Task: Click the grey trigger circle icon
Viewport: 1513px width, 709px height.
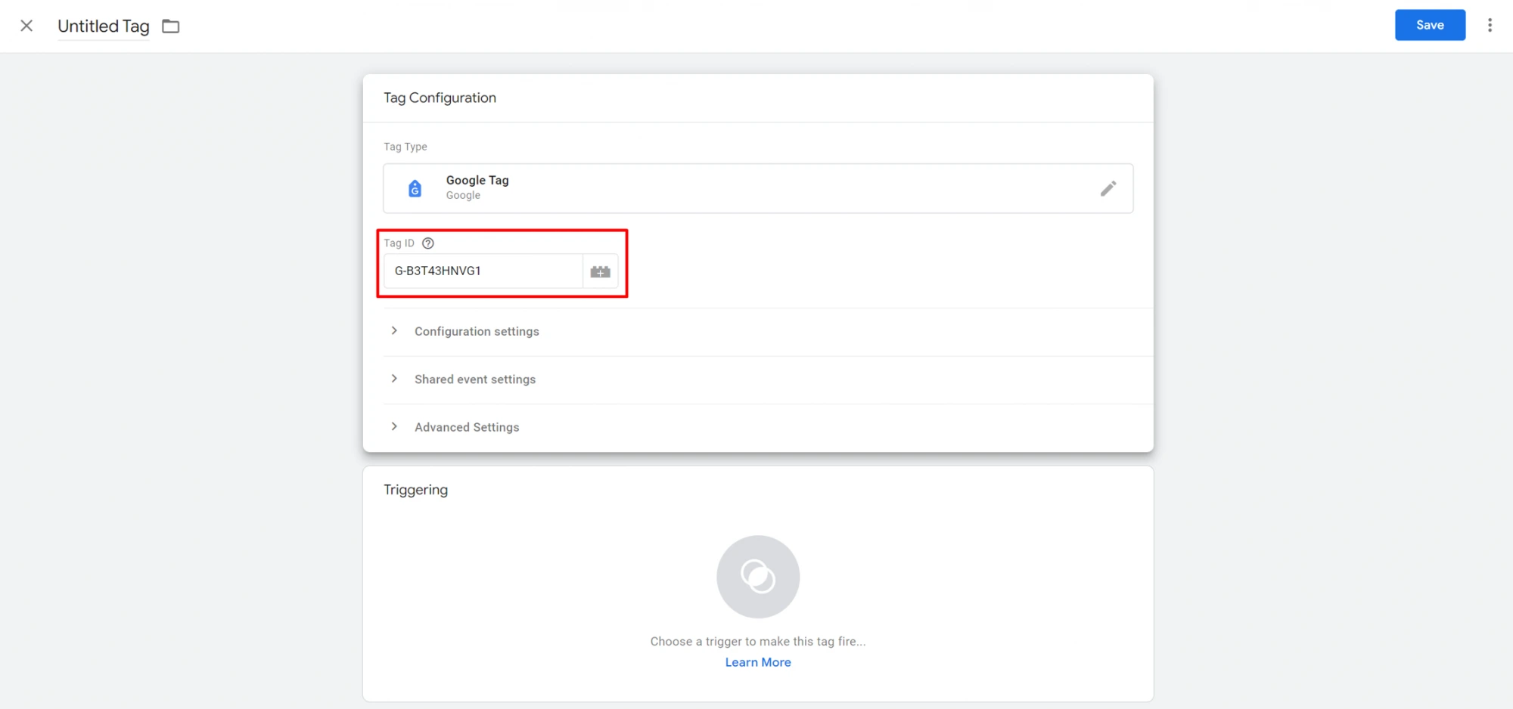Action: click(757, 577)
